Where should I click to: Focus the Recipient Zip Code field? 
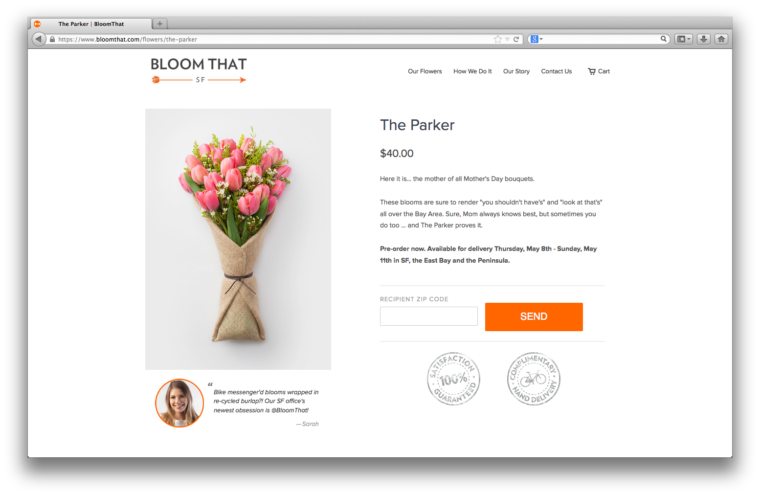coord(429,316)
